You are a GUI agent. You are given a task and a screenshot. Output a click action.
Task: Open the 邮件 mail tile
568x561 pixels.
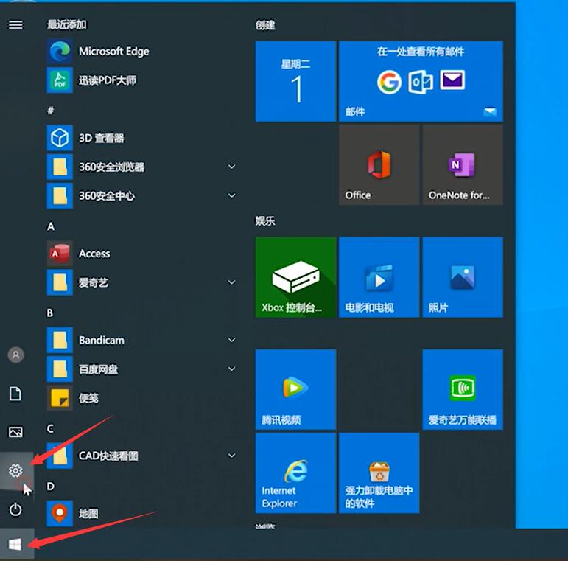click(x=421, y=82)
